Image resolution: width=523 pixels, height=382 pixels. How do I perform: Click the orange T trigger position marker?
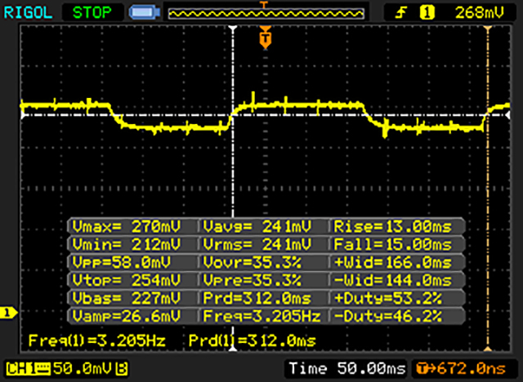click(265, 38)
